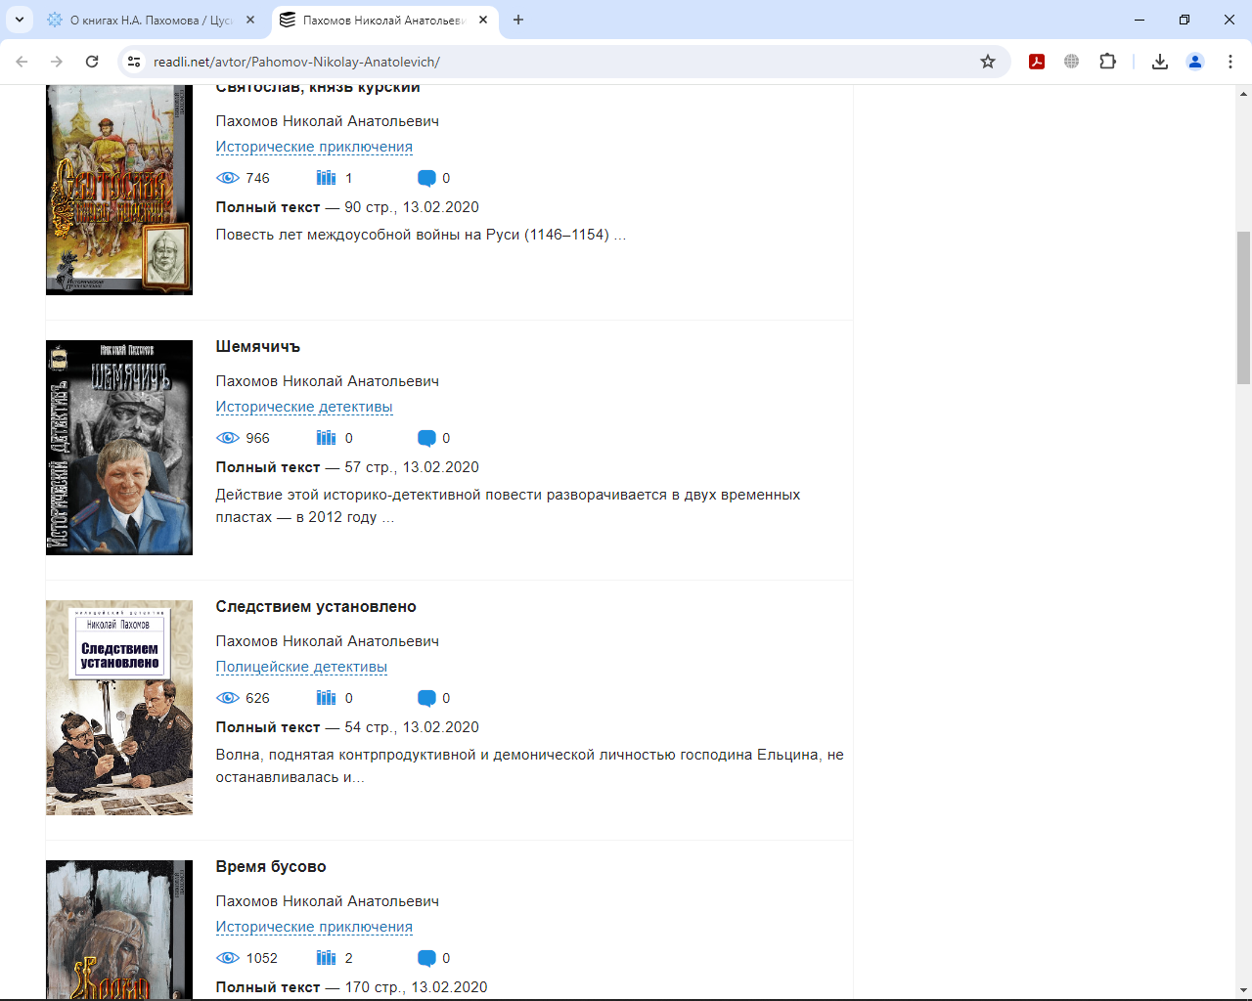
Task: Open the 'Шемячичъ' book title
Action: [258, 347]
